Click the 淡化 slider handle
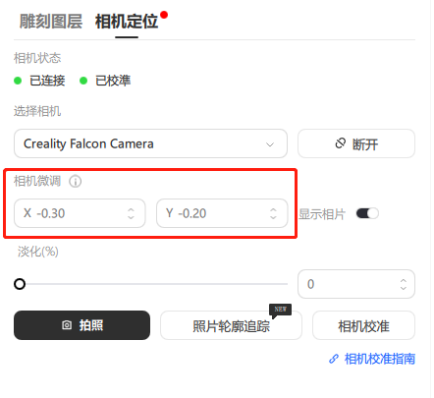The height and width of the screenshot is (398, 434). [x=20, y=284]
